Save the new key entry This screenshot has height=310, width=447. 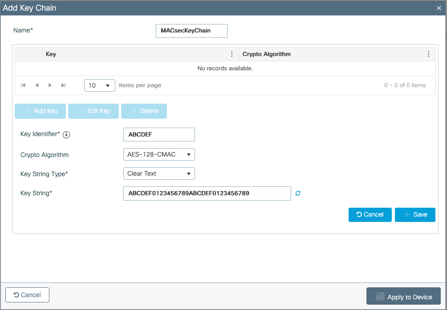pos(415,215)
